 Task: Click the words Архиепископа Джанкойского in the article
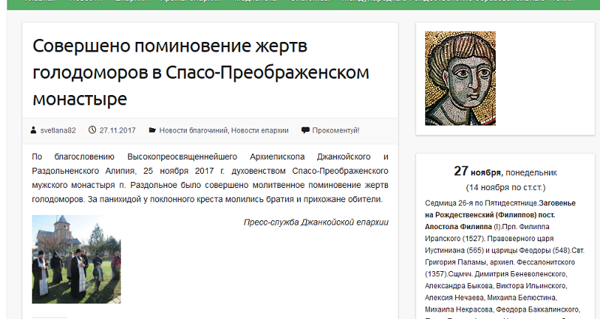click(310, 157)
